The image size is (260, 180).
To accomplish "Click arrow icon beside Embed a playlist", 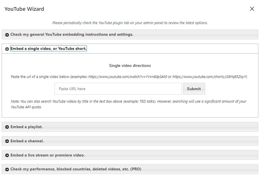I will [7, 127].
